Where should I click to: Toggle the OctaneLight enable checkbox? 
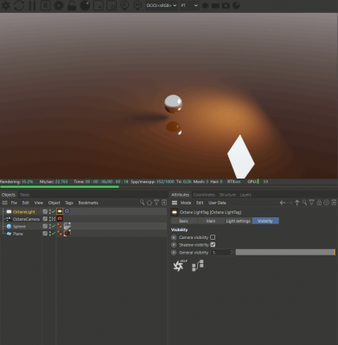tap(45, 211)
